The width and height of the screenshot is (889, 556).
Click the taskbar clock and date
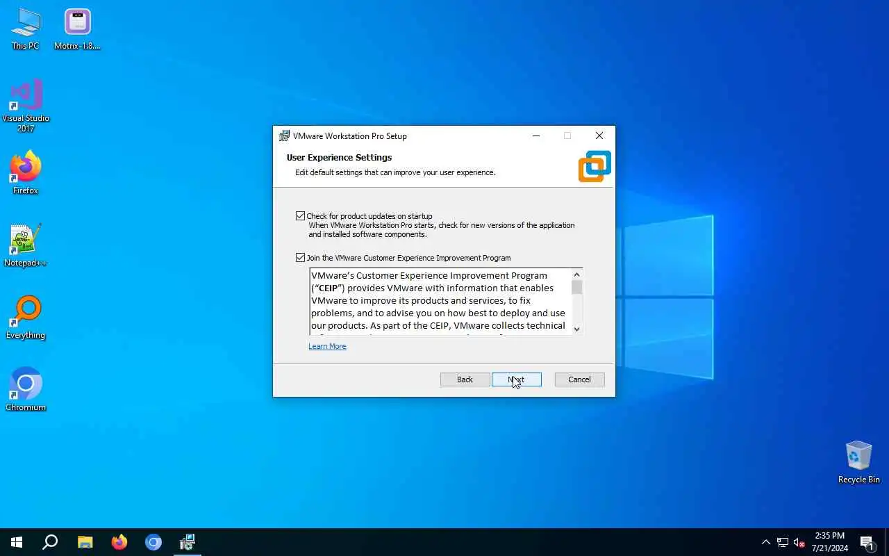830,542
